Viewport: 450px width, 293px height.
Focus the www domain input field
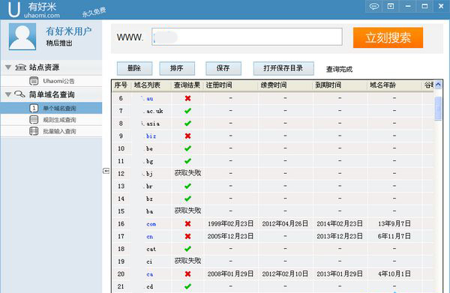point(247,37)
